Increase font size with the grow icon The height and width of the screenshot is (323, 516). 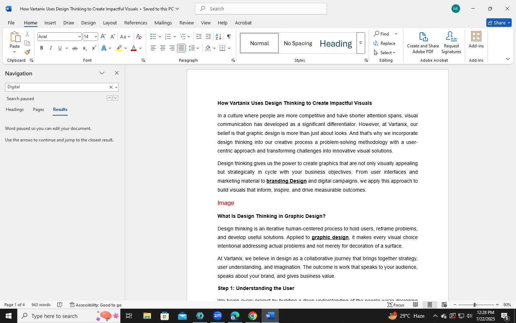point(103,37)
